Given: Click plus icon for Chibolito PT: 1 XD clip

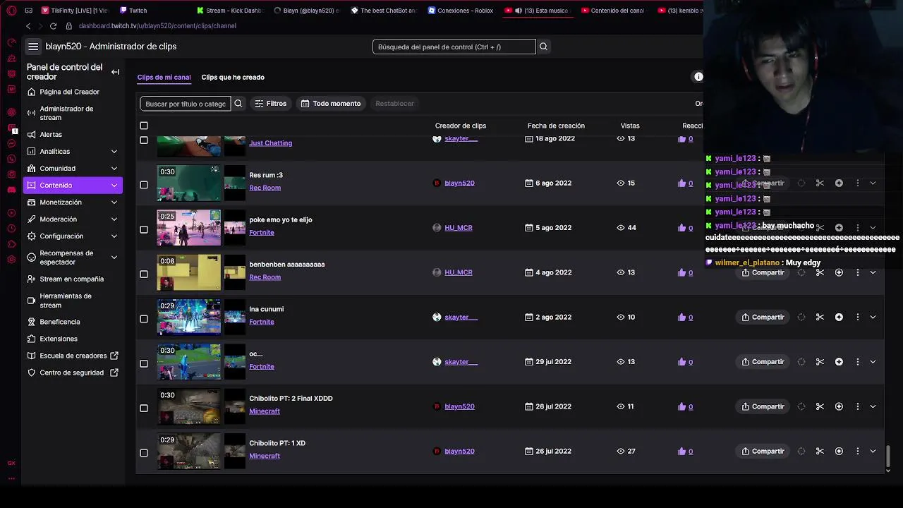Looking at the screenshot, I should click(839, 452).
